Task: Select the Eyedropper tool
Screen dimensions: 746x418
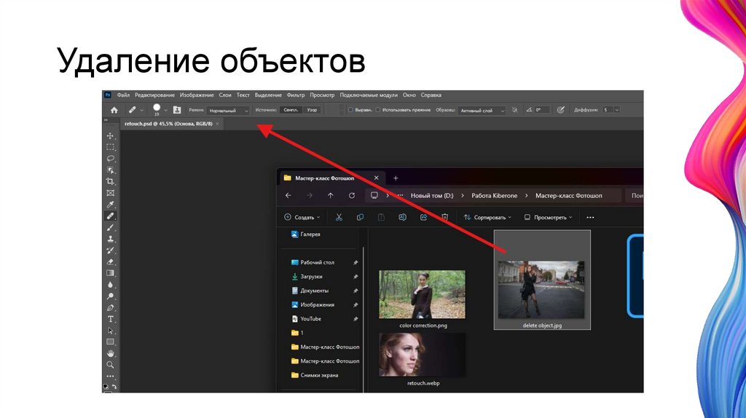Action: [111, 205]
